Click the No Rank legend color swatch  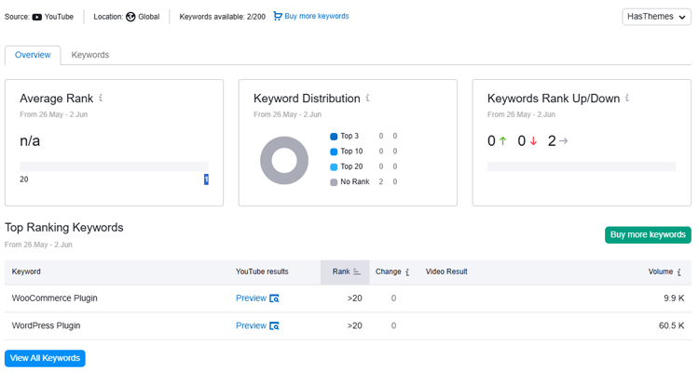pyautogui.click(x=334, y=182)
